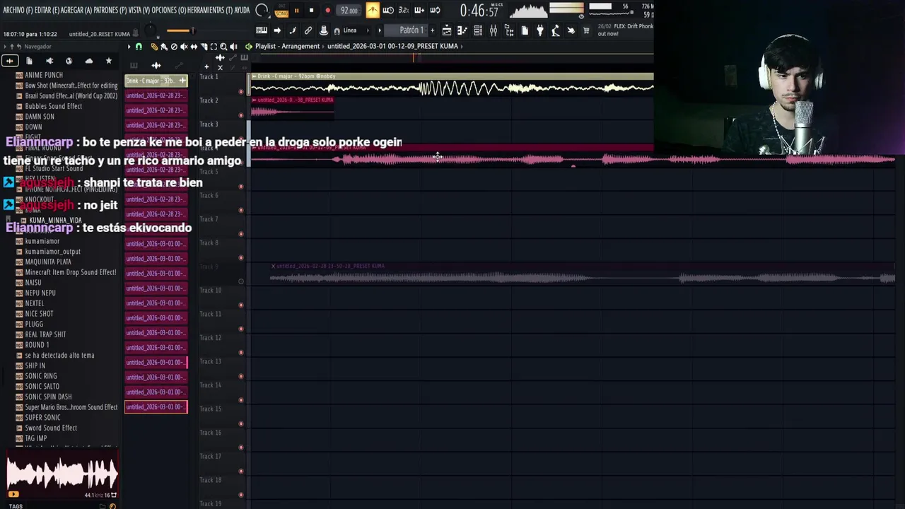The height and width of the screenshot is (509, 905).
Task: Select SONIC SPIN DASH in the browser
Action: point(48,397)
